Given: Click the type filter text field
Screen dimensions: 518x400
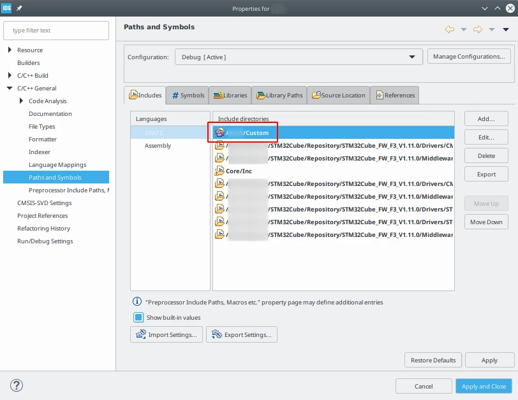Looking at the screenshot, I should click(56, 31).
